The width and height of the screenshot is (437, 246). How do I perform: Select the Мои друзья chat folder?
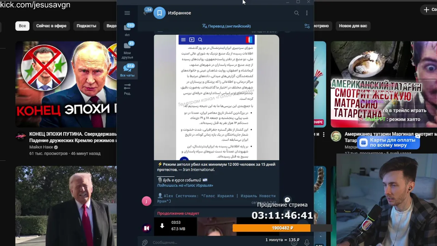click(x=127, y=51)
